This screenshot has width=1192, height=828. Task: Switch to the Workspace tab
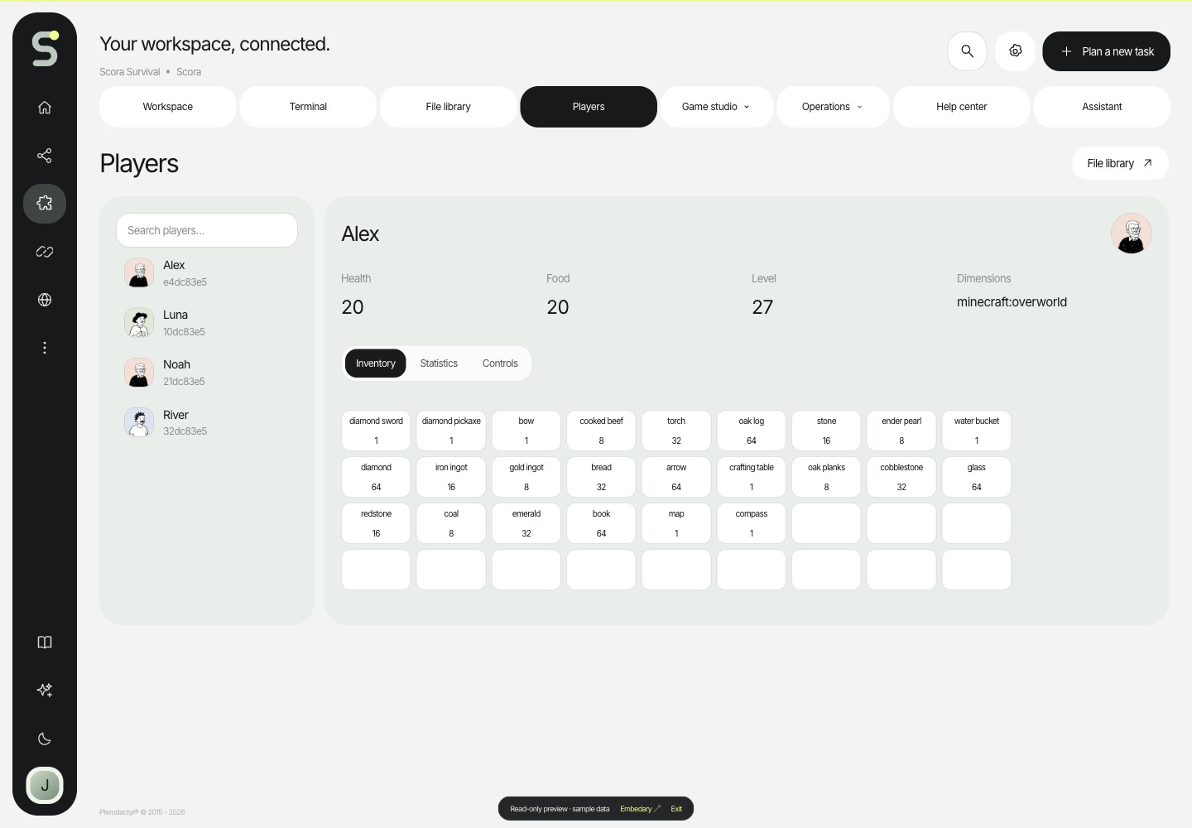coord(168,107)
